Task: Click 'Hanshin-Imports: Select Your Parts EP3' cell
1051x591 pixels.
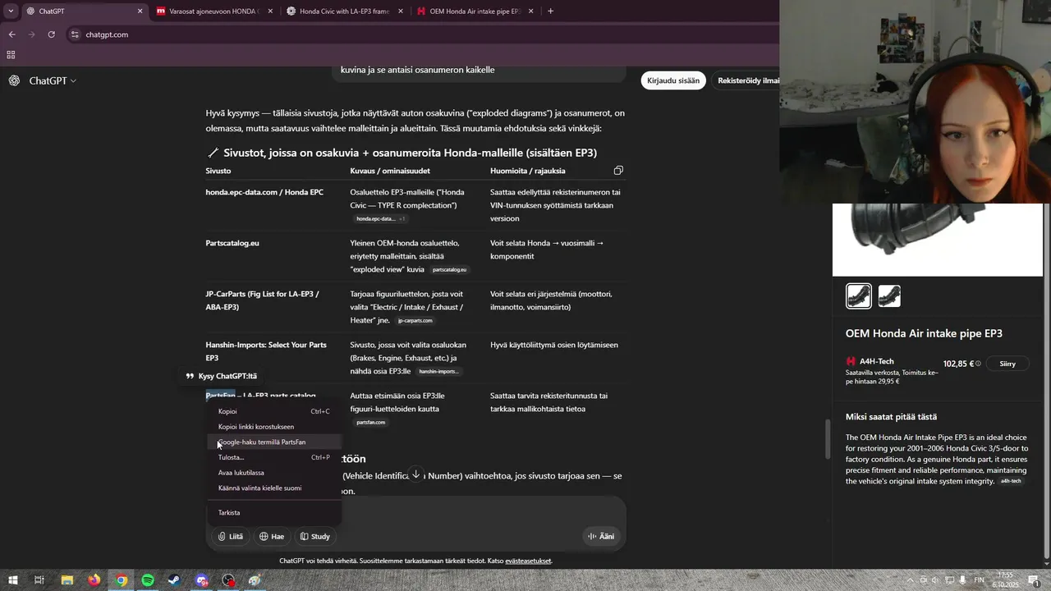Action: pyautogui.click(x=266, y=351)
